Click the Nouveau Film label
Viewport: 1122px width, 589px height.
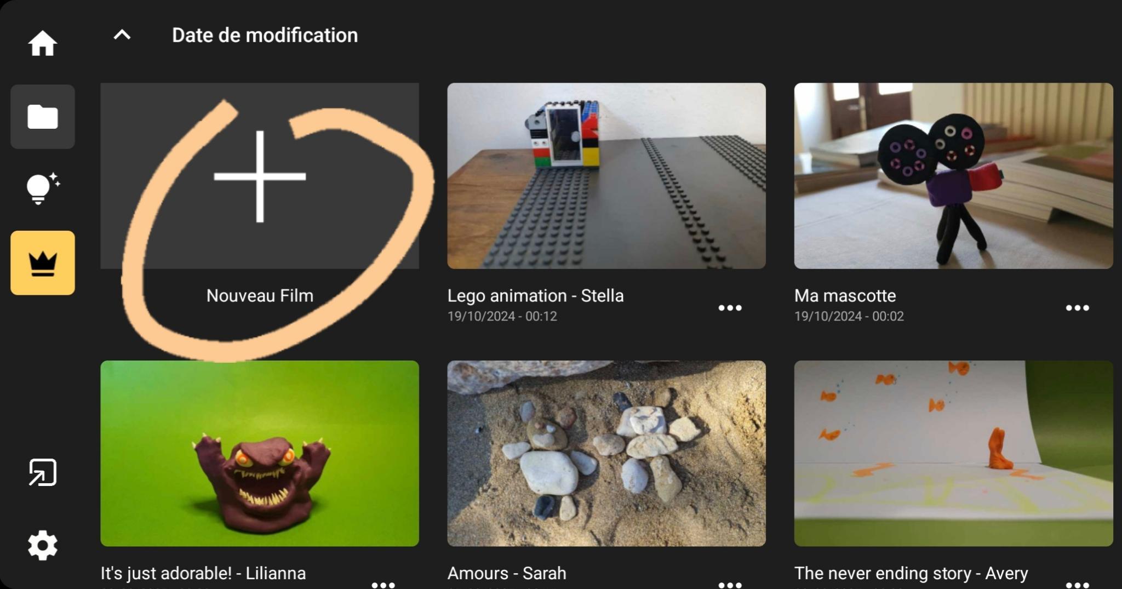[x=260, y=296]
